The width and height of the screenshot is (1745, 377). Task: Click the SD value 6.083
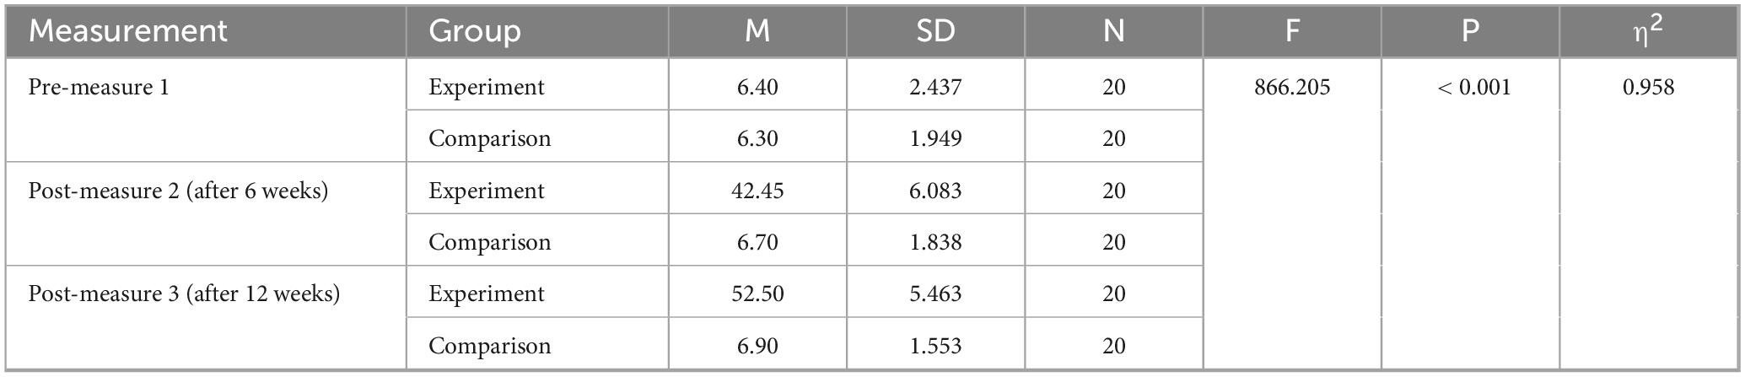[x=935, y=191]
